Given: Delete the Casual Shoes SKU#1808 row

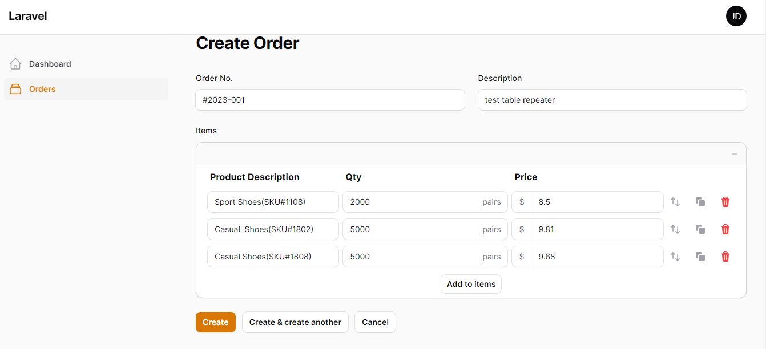Looking at the screenshot, I should [x=725, y=257].
